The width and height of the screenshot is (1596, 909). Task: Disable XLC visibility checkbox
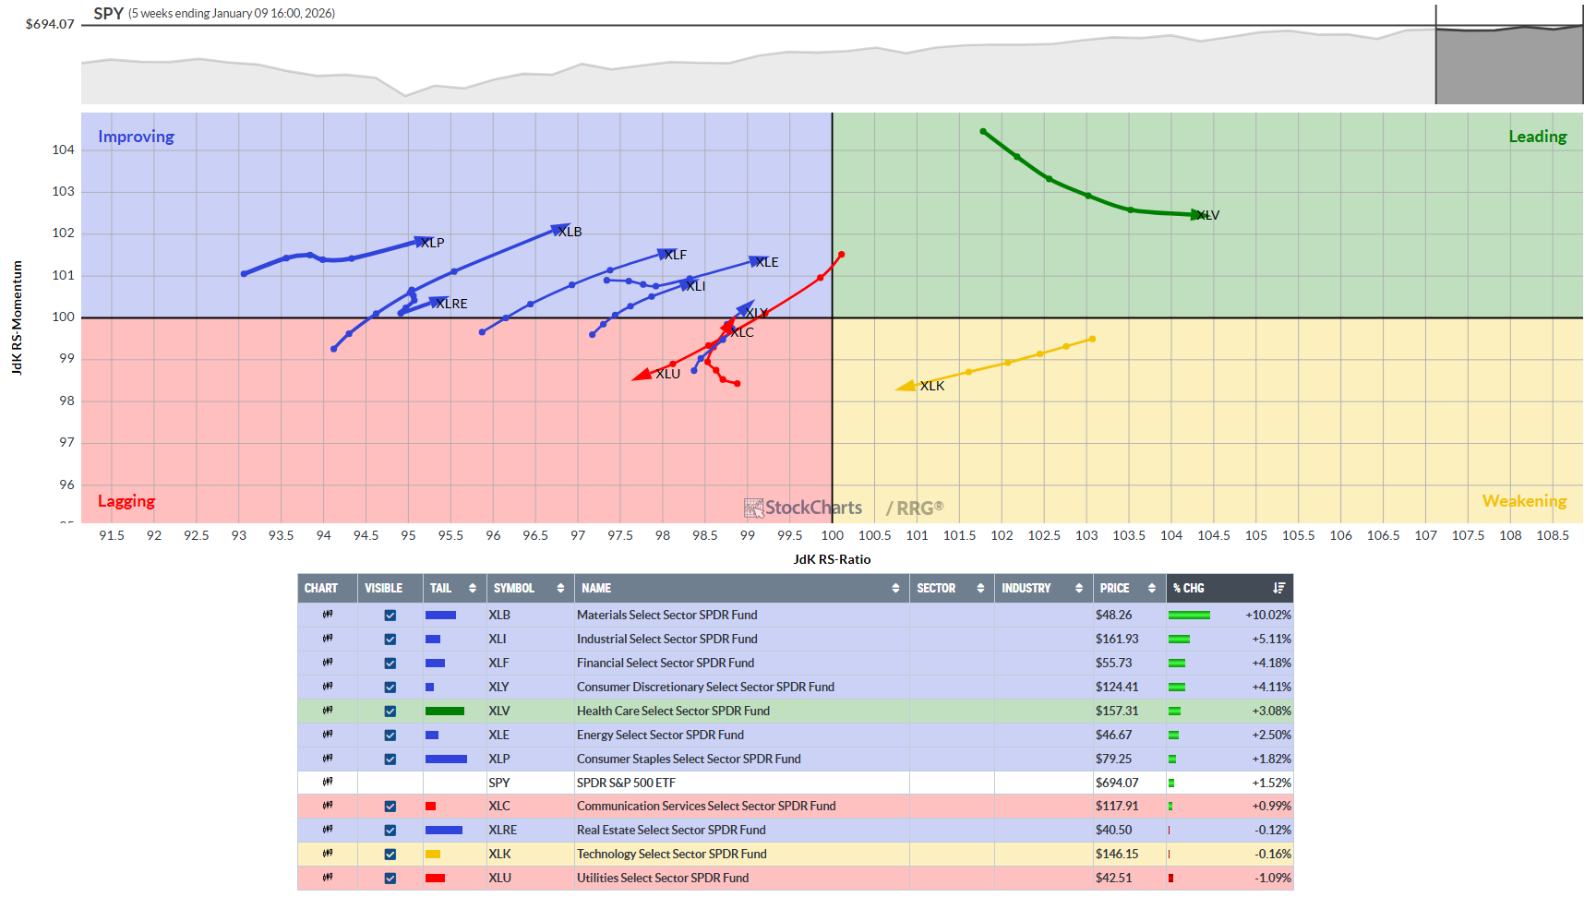click(390, 807)
